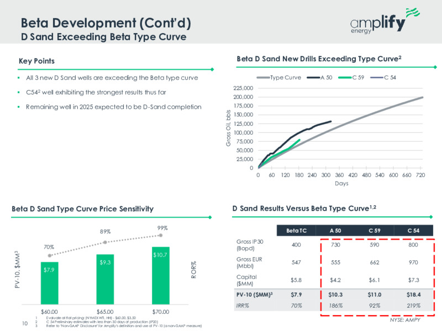Screen dimensions: 442x331
Task: Click the $65.00 price label
Action: pos(105,312)
